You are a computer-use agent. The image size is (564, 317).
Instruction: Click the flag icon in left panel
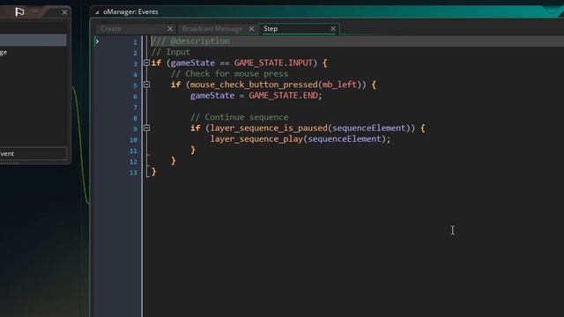click(19, 12)
